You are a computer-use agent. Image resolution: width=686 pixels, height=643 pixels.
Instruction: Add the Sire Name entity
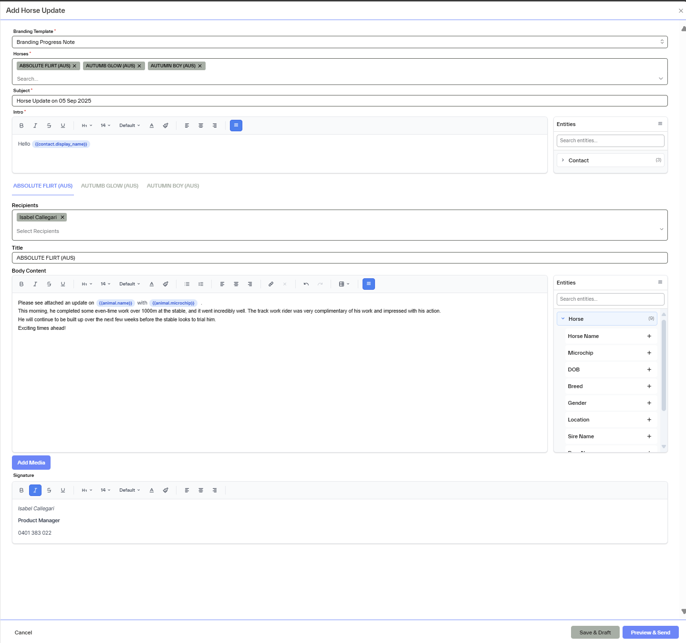point(649,436)
